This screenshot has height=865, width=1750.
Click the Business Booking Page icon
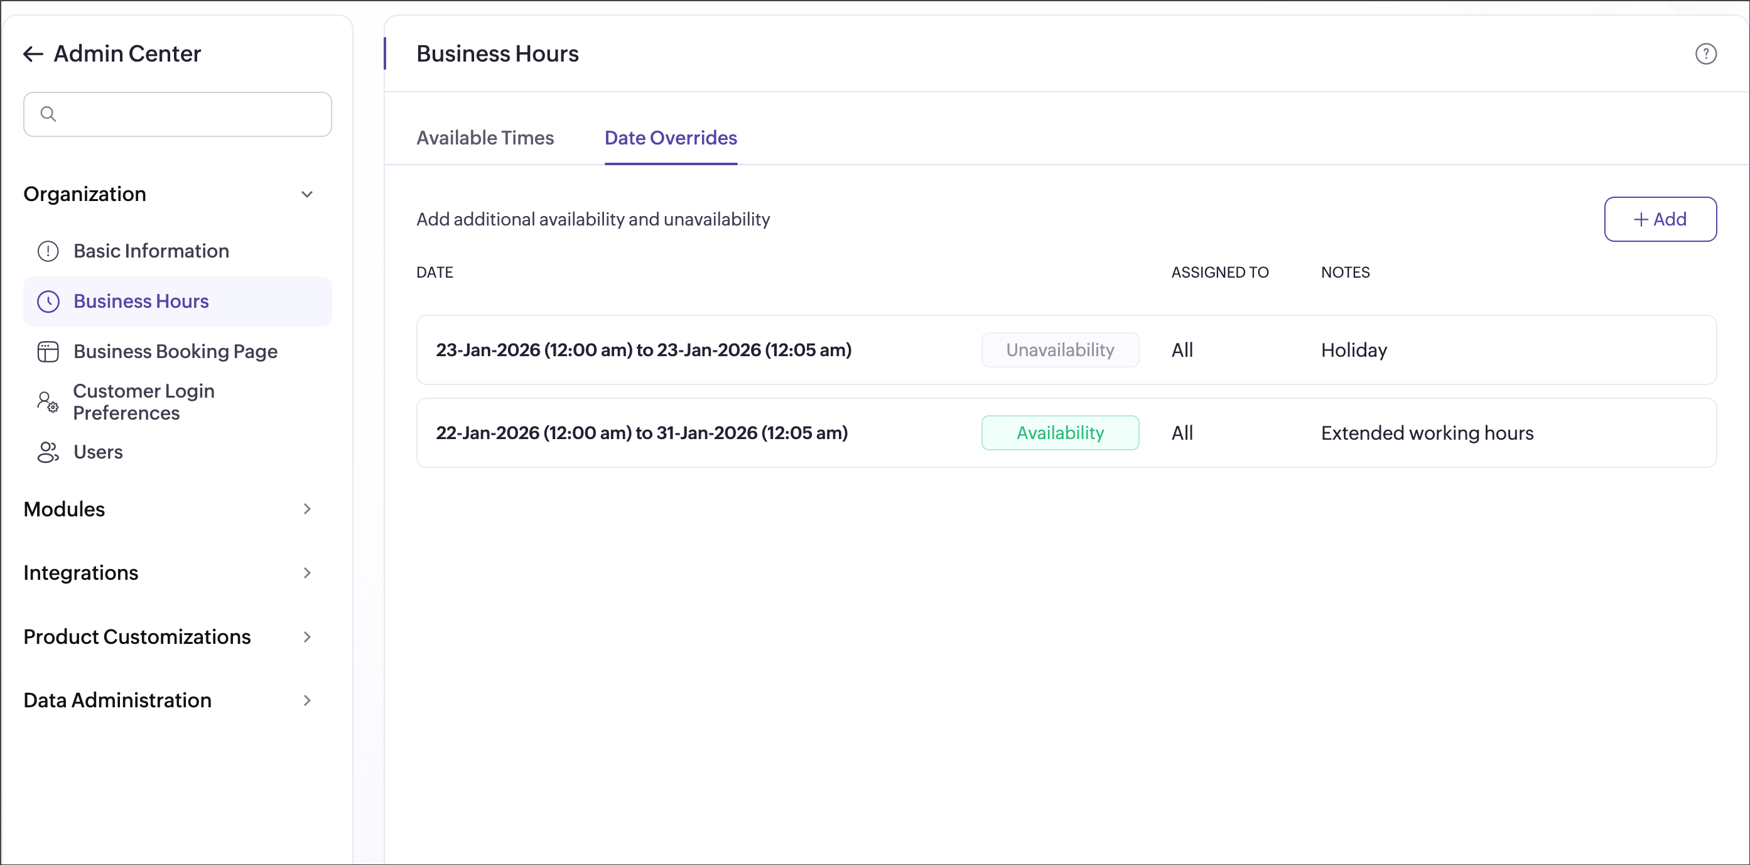click(x=48, y=351)
